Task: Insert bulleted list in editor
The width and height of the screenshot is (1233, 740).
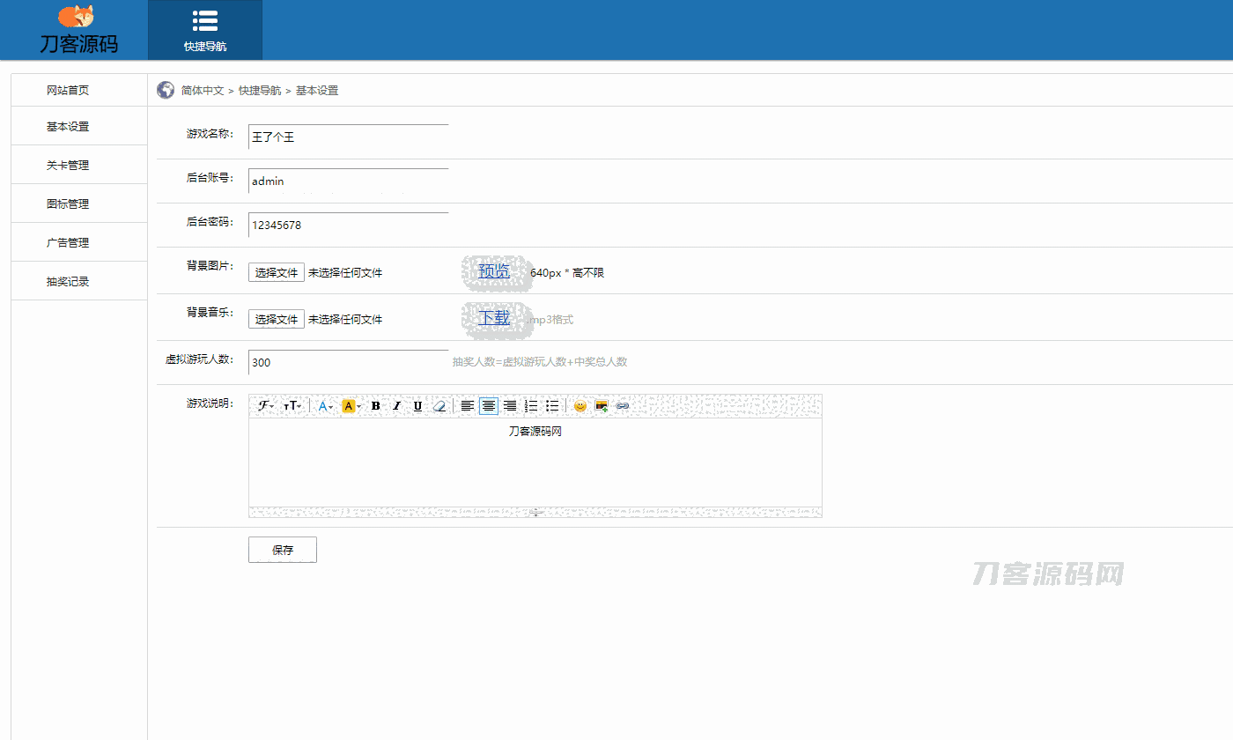Action: click(x=552, y=406)
